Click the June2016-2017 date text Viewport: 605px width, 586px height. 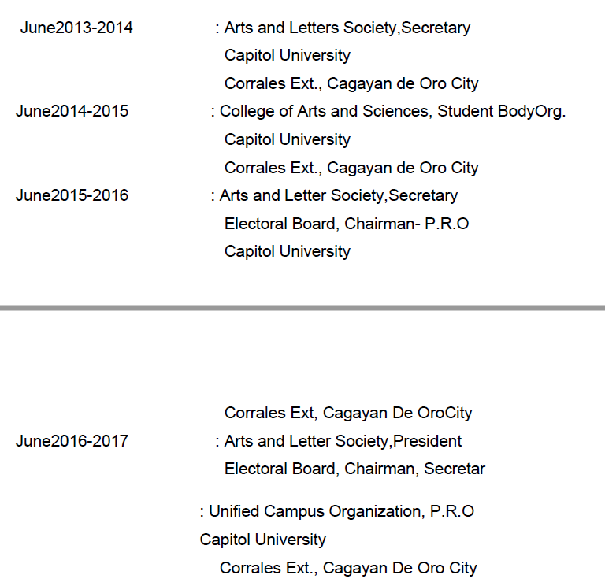pyautogui.click(x=72, y=441)
